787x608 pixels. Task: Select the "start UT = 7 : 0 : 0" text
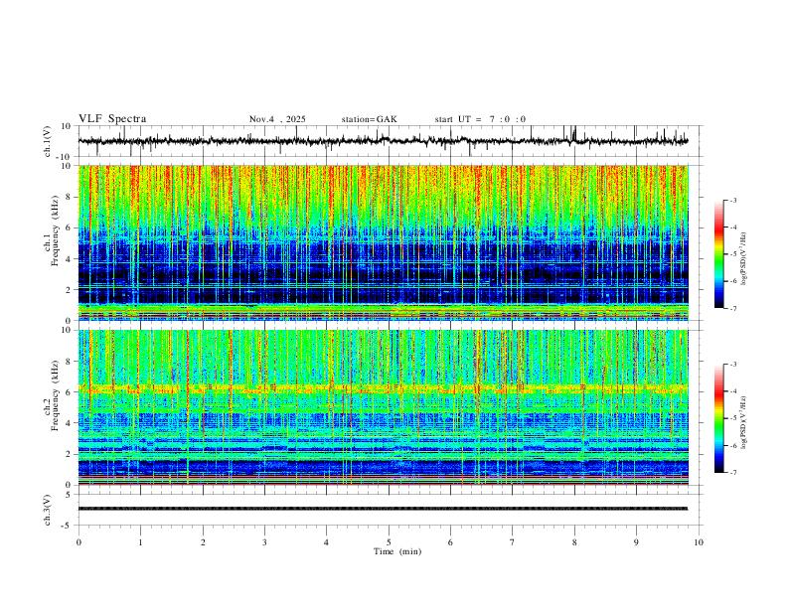click(x=480, y=119)
